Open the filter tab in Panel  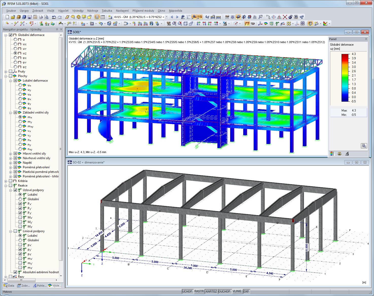pyautogui.click(x=347, y=154)
